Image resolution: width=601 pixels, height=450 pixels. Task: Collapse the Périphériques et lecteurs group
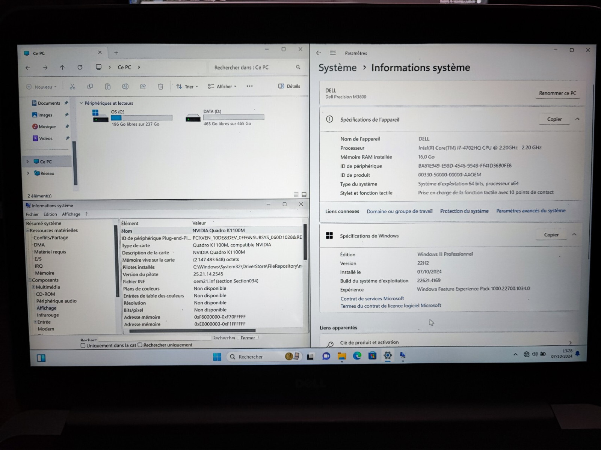click(81, 103)
